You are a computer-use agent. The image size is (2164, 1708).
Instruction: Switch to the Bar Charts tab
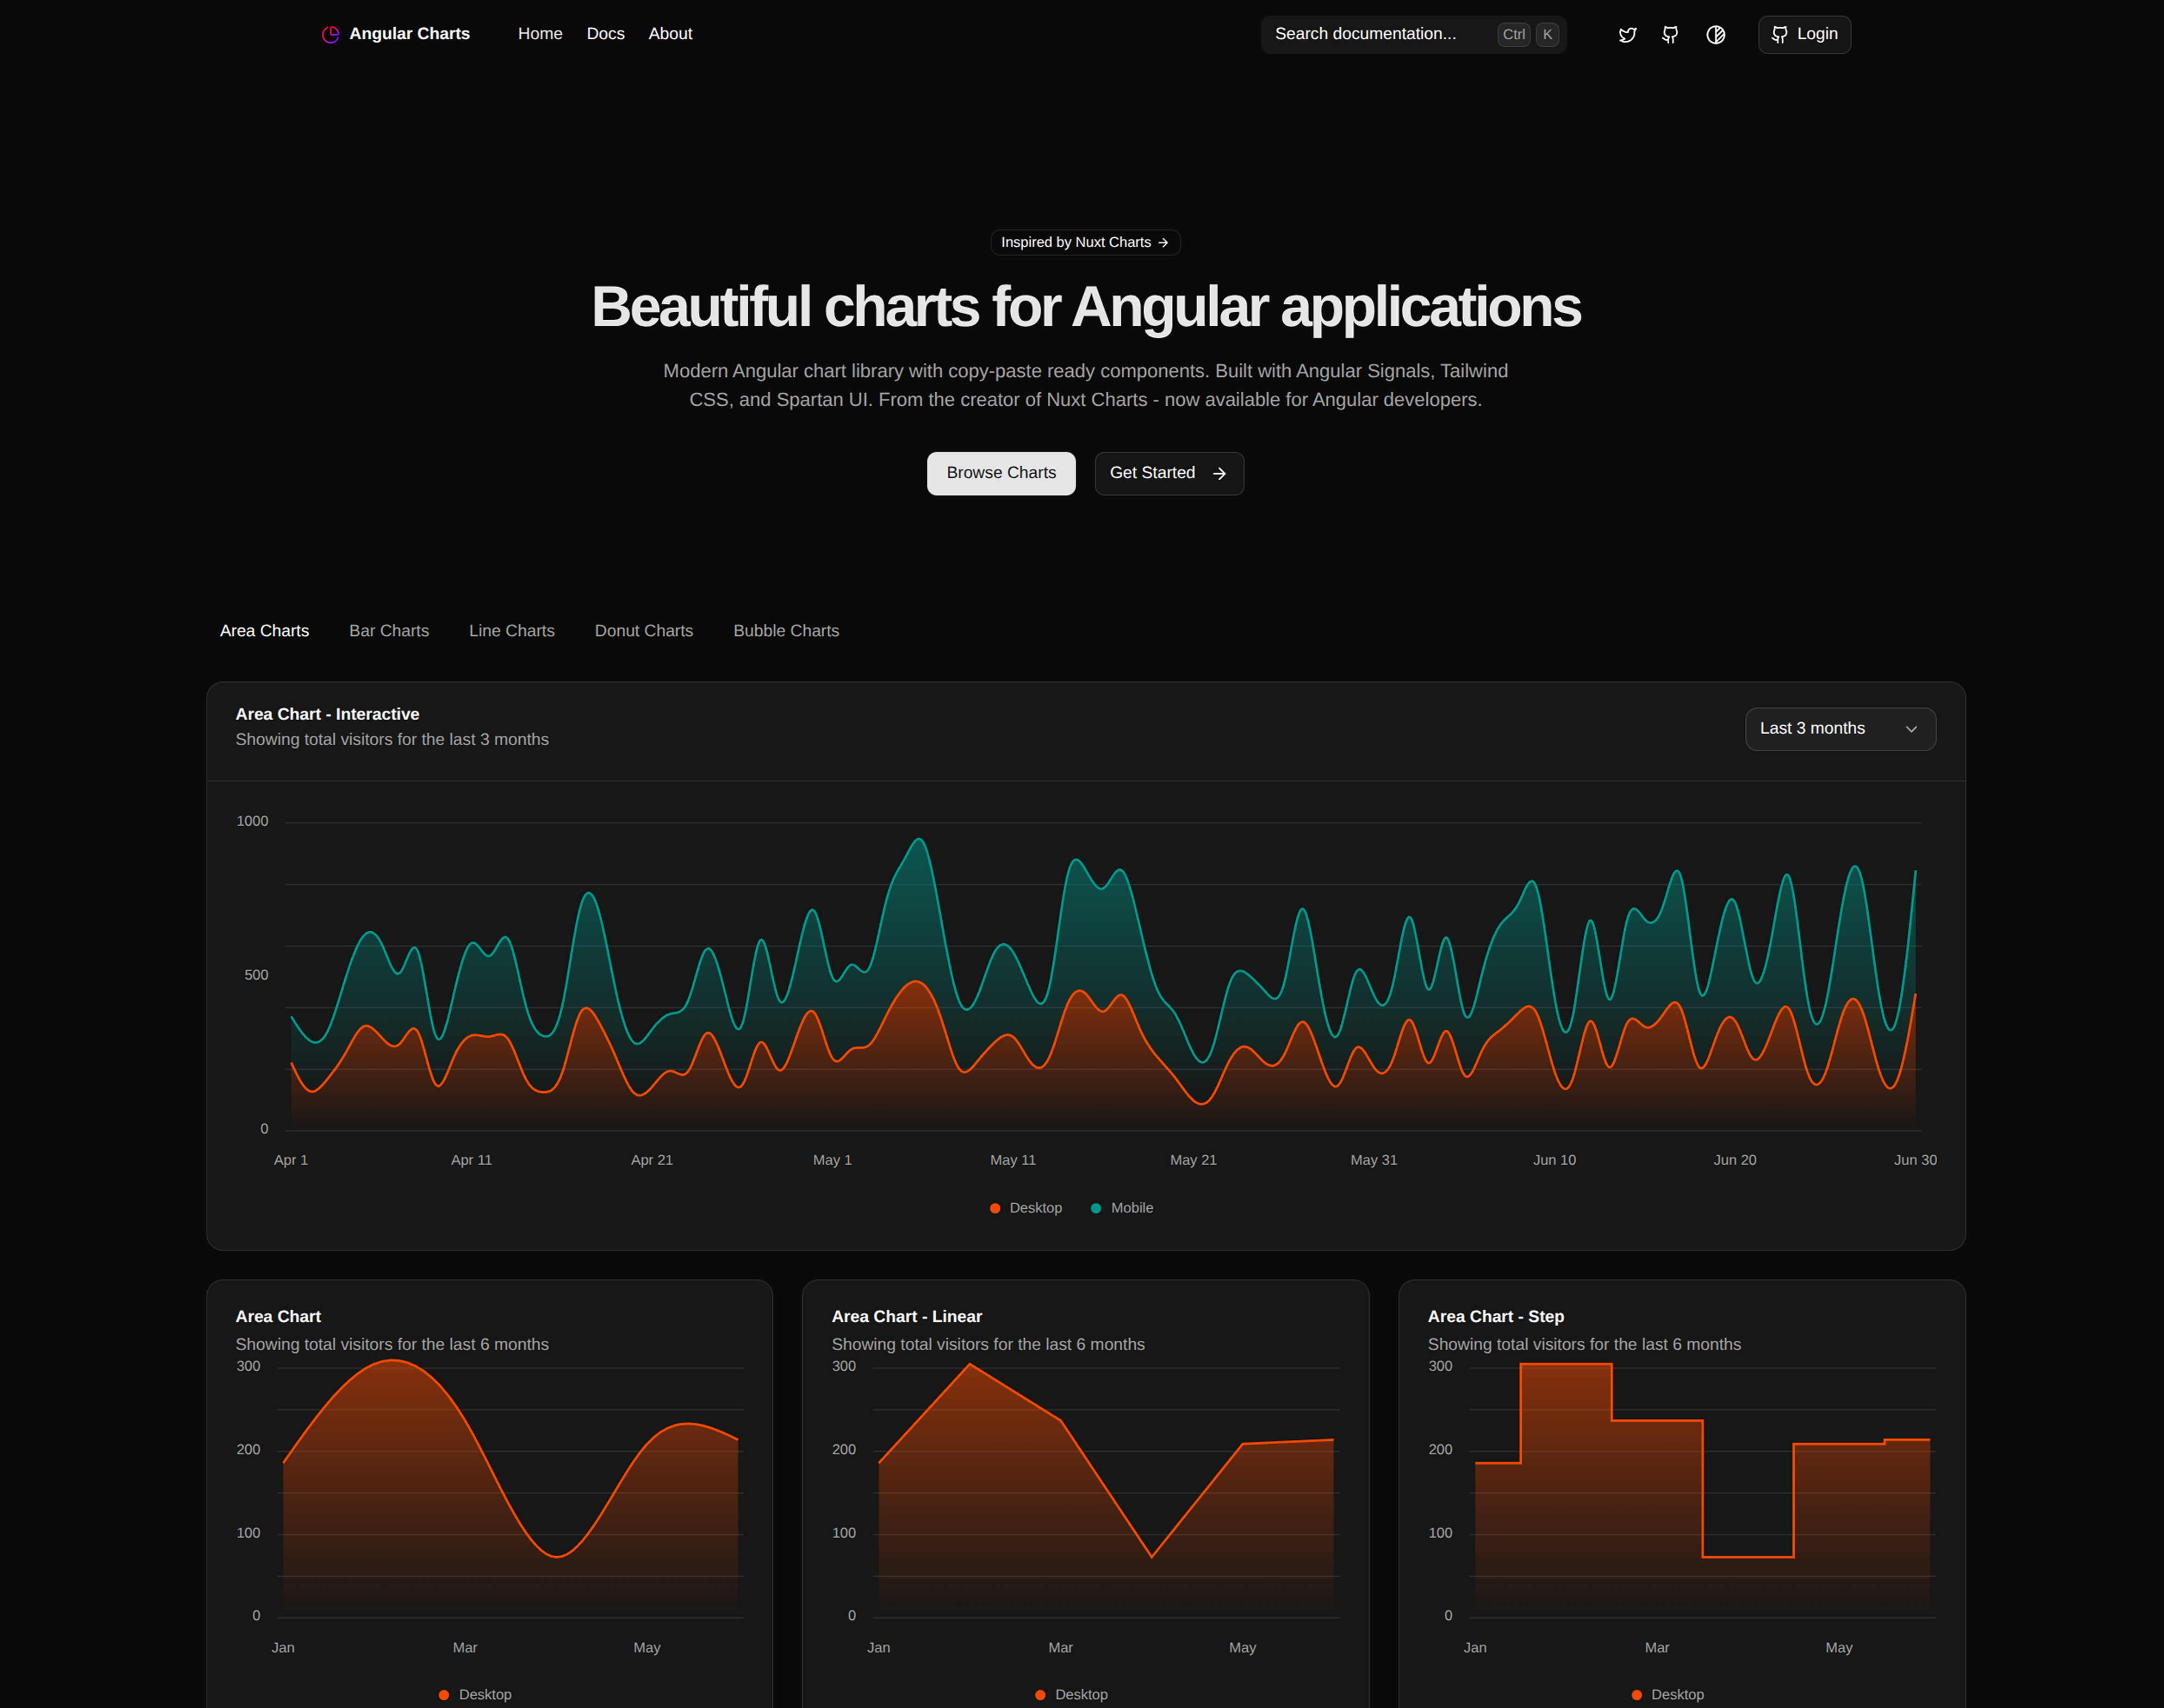point(388,630)
